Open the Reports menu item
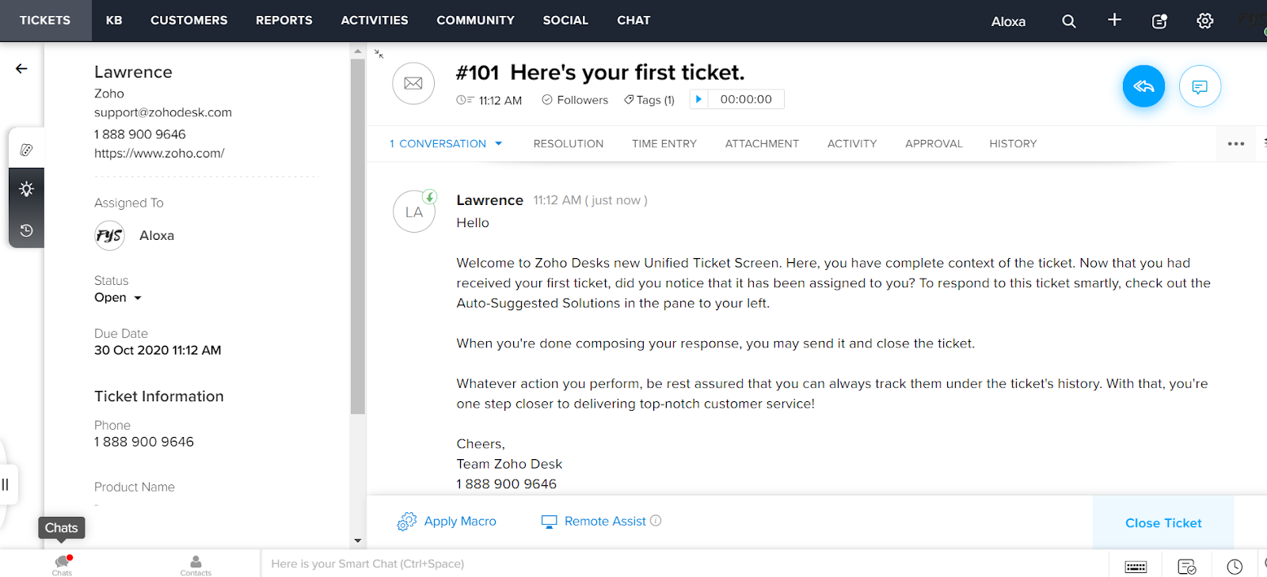The image size is (1267, 577). (283, 21)
